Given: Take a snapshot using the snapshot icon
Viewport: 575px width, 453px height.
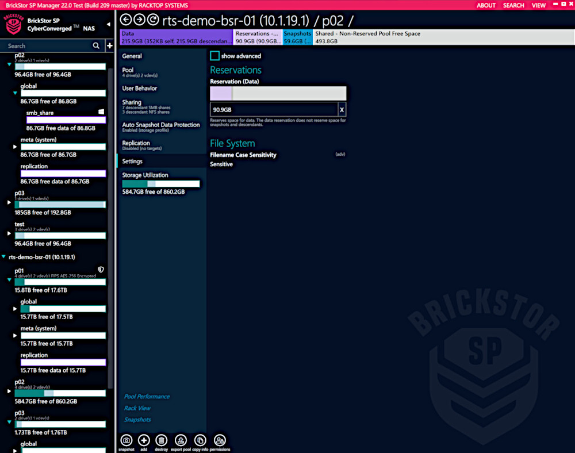Looking at the screenshot, I should [126, 440].
